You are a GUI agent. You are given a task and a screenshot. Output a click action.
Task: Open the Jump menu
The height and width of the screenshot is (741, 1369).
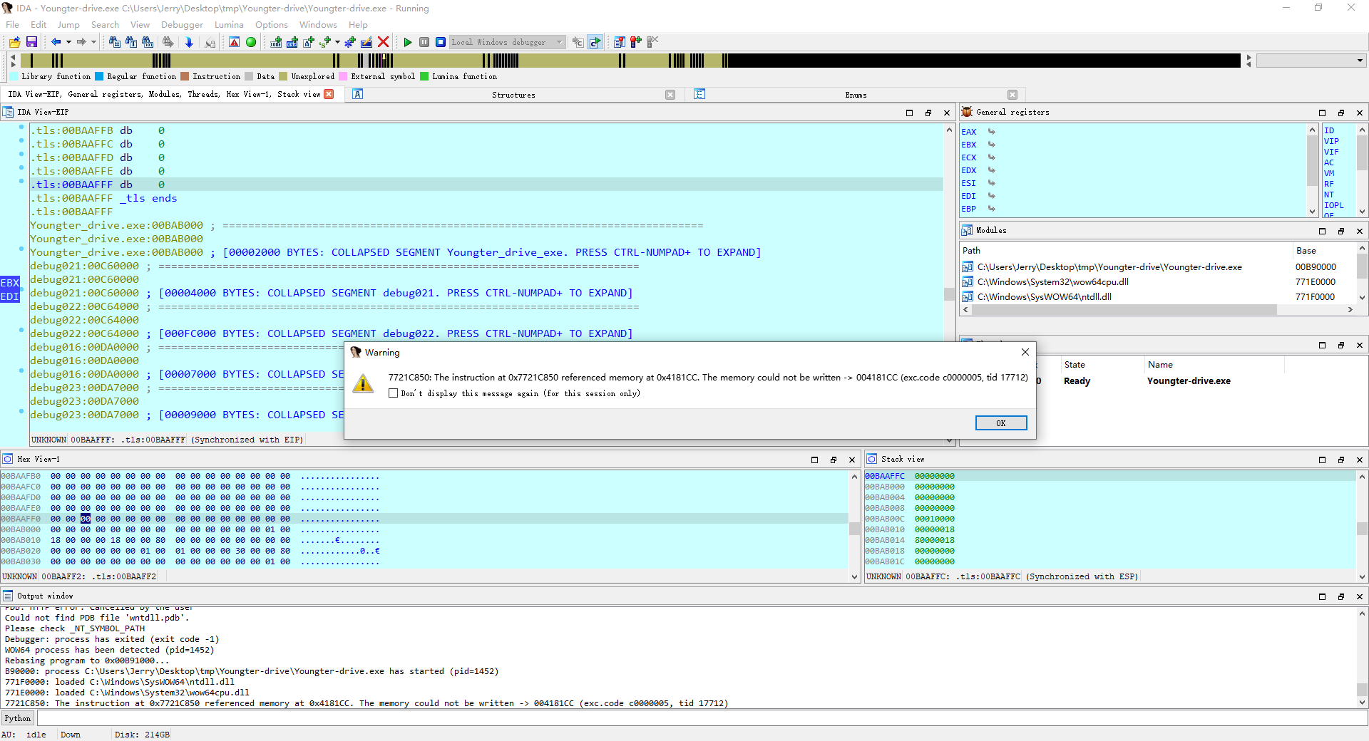68,24
